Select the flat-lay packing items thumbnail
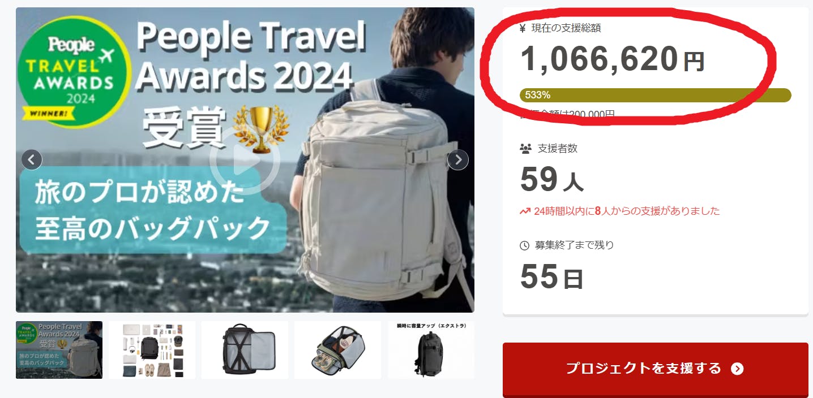Image resolution: width=813 pixels, height=398 pixels. coord(152,350)
